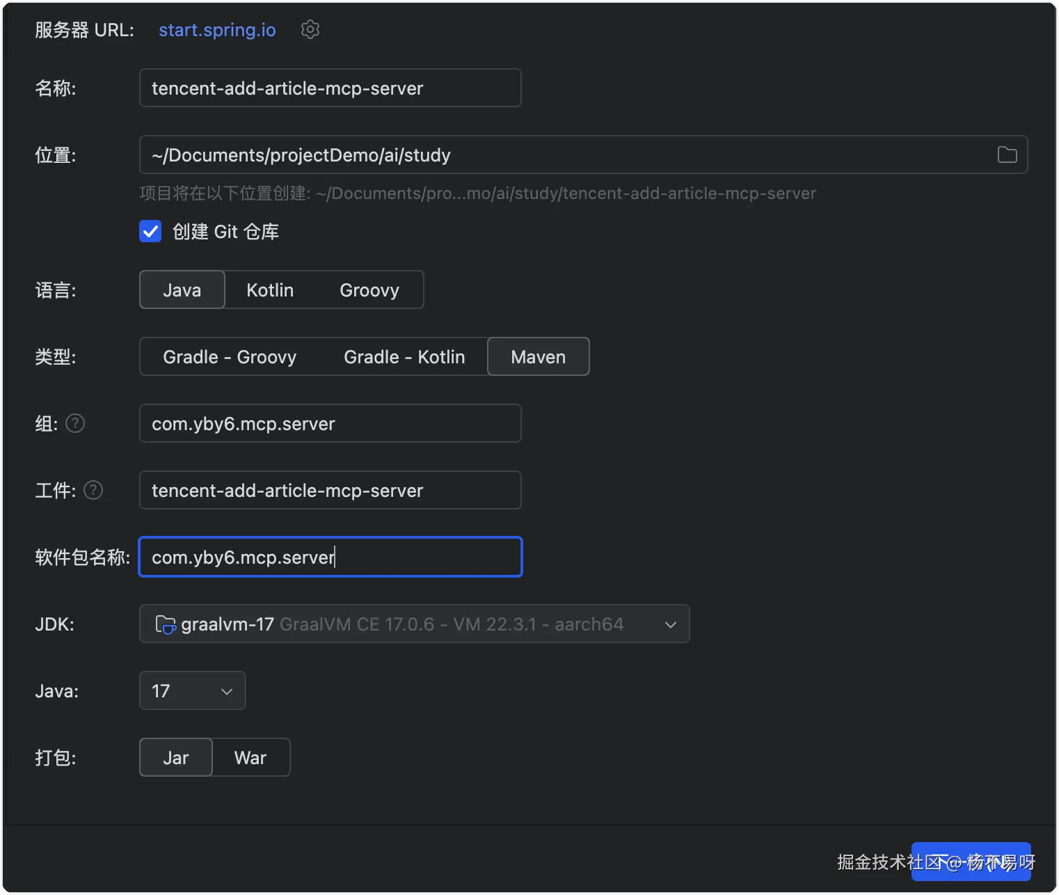The width and height of the screenshot is (1059, 895).
Task: Click the 名称 project name field
Action: [x=330, y=88]
